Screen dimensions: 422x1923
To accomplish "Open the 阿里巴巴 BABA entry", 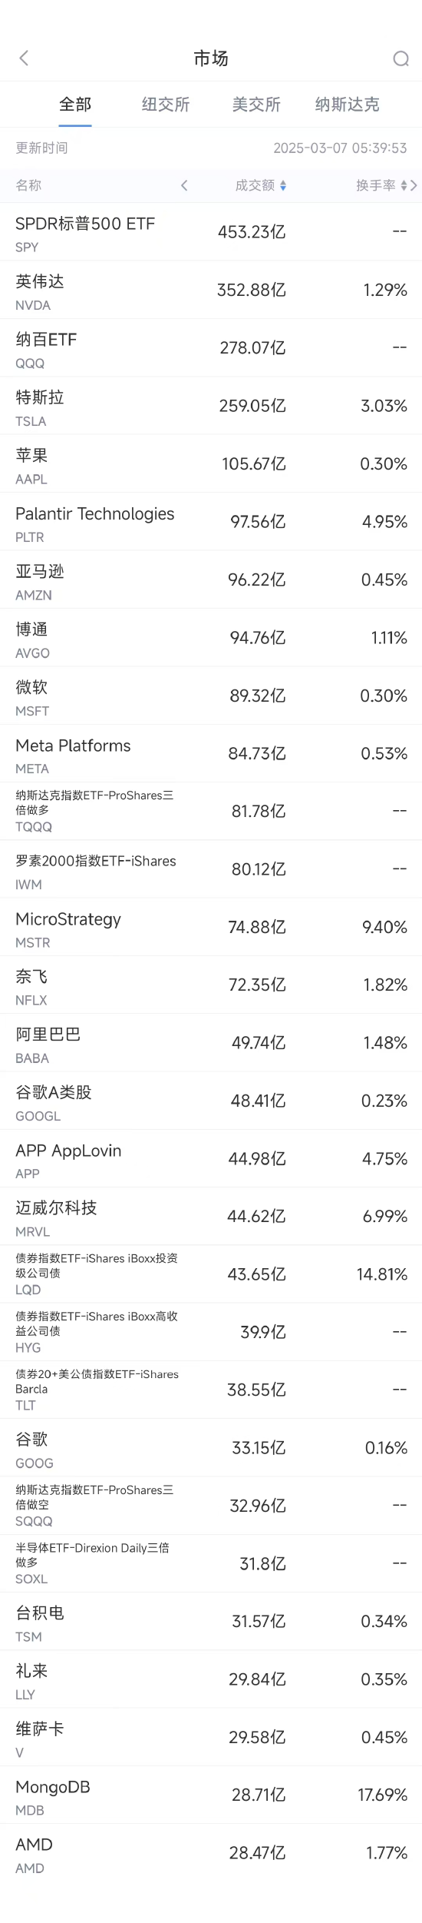I will pyautogui.click(x=211, y=1044).
